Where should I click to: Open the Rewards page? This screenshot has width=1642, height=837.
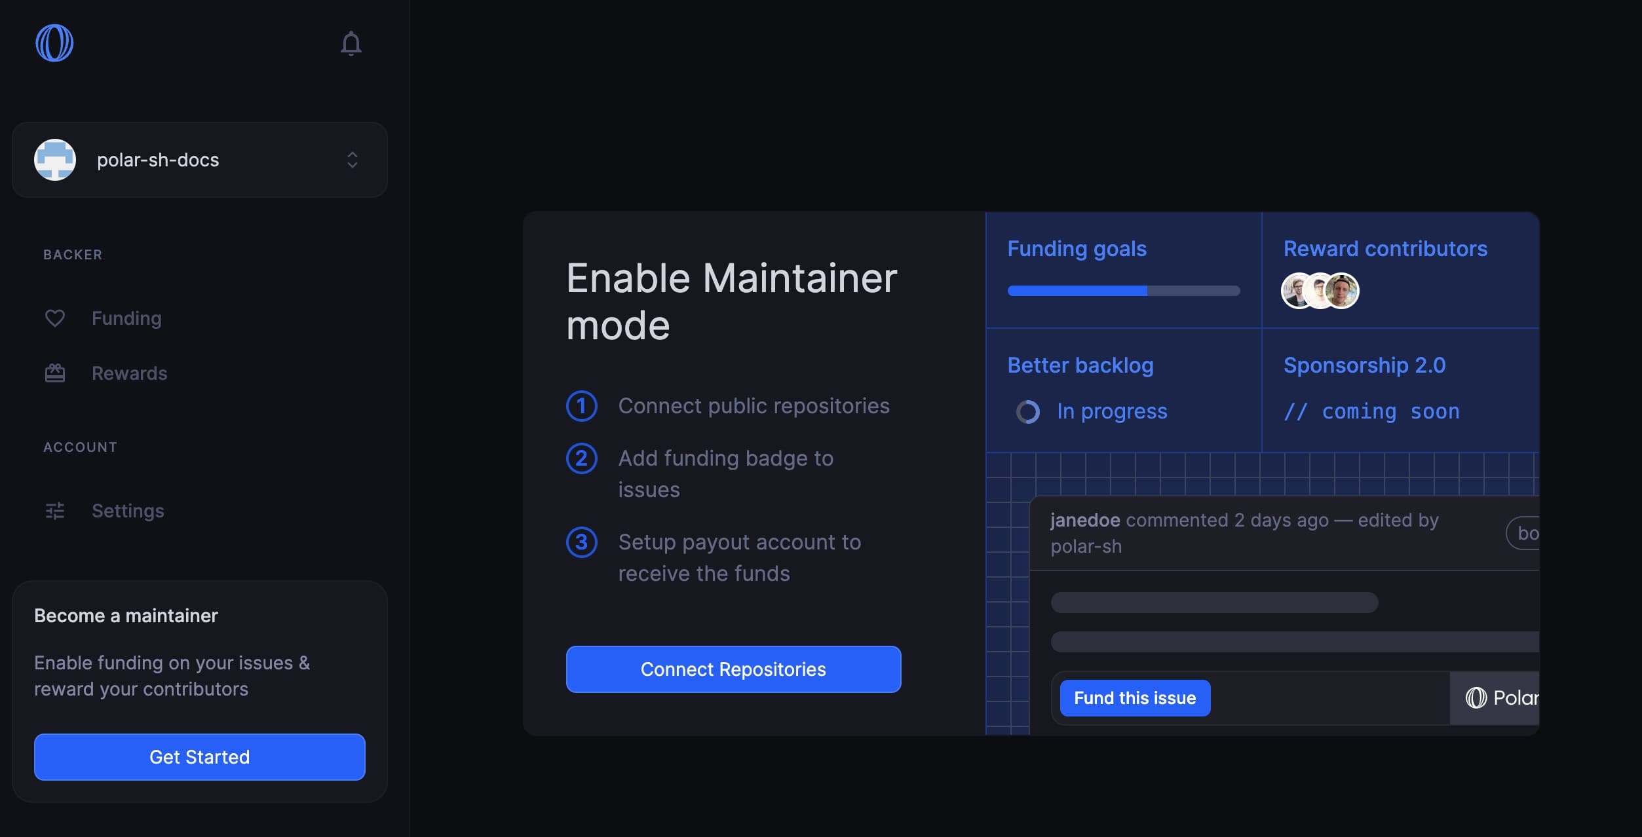(x=130, y=373)
